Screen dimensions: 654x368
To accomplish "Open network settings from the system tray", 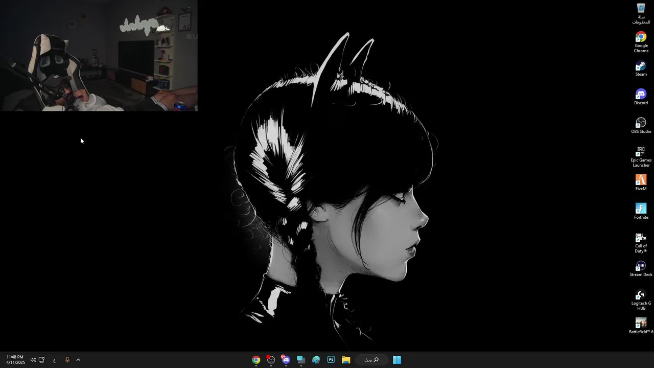I will pyautogui.click(x=42, y=360).
